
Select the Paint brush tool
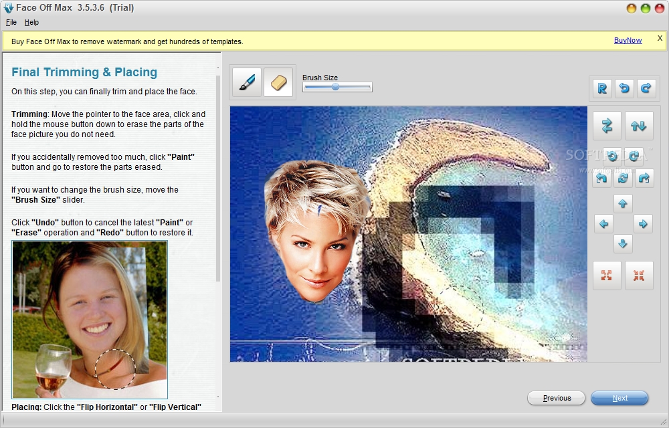pyautogui.click(x=246, y=82)
